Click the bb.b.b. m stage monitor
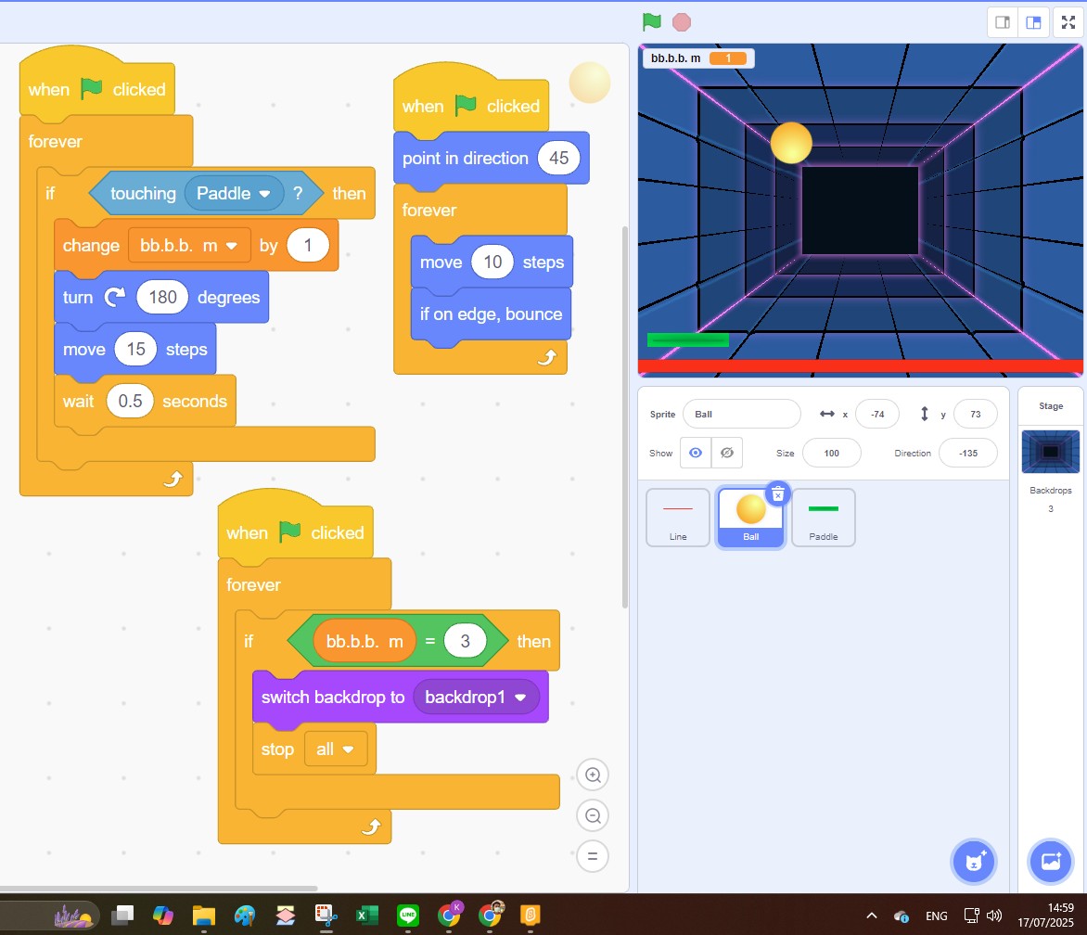 [698, 58]
